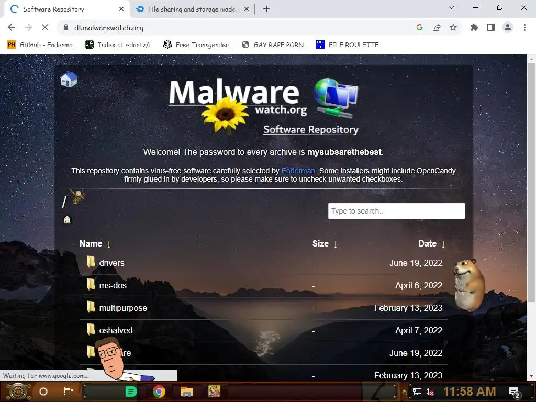Image resolution: width=536 pixels, height=402 pixels.
Task: Click the April 7, 2022 date
Action: click(x=419, y=331)
